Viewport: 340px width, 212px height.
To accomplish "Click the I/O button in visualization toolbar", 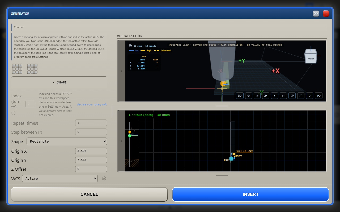I will tap(318, 96).
